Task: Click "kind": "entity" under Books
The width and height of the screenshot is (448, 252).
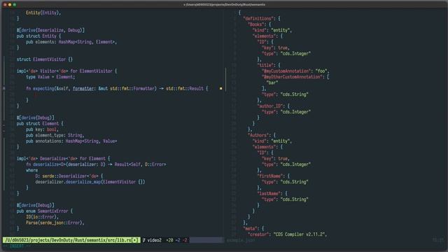Action: coord(272,30)
